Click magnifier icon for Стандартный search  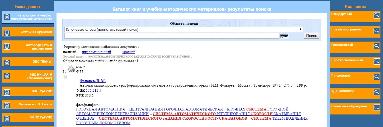[x=377, y=16]
